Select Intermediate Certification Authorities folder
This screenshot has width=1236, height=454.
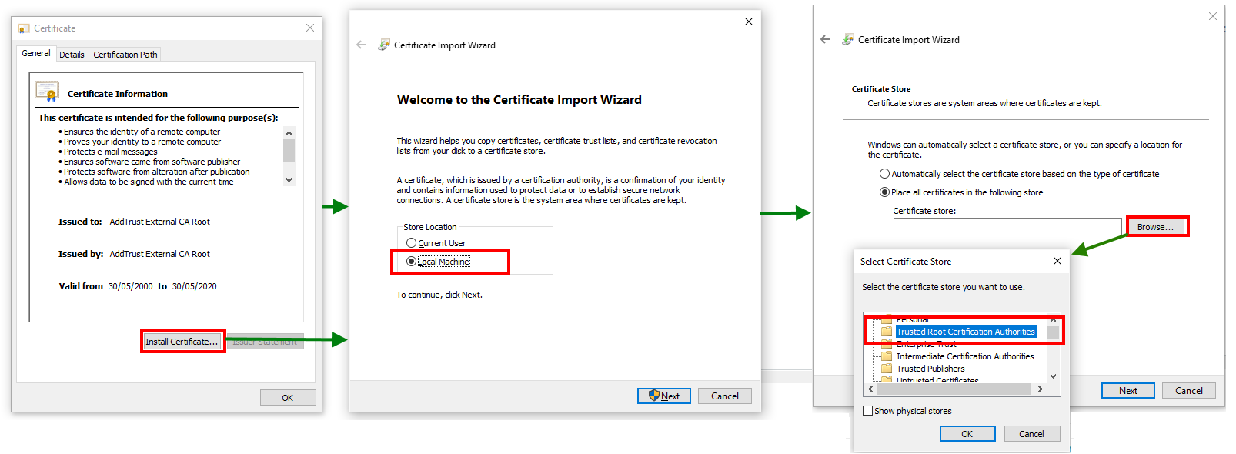click(x=965, y=356)
